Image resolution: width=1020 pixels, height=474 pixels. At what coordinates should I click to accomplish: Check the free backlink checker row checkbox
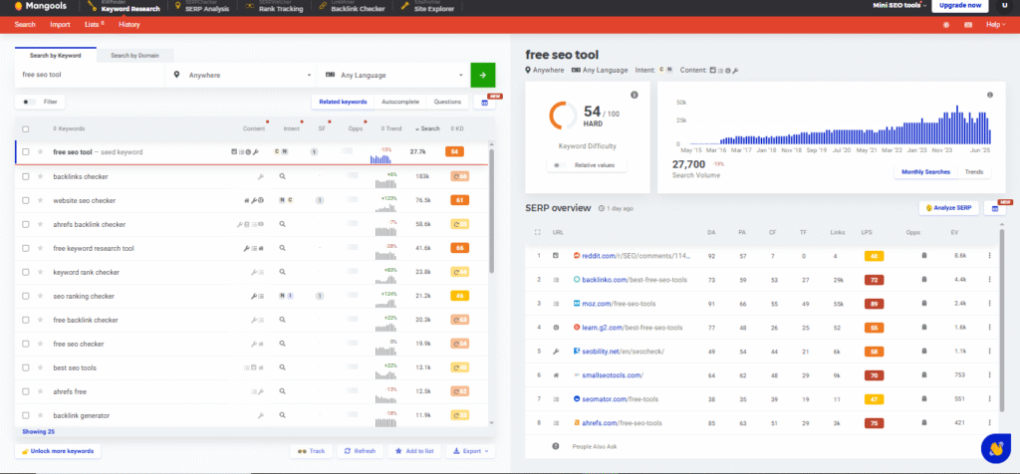[25, 320]
